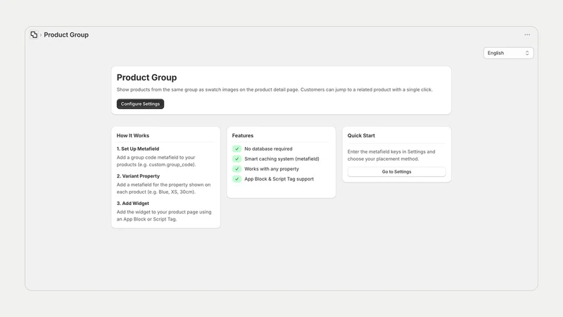Screen dimensions: 563x317
Task: Click the Features card heading
Action: click(243, 135)
